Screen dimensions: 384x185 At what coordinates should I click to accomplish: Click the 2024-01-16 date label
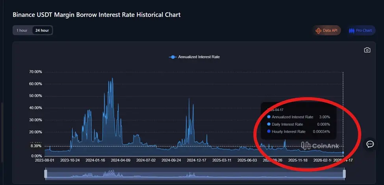[x=95, y=160]
